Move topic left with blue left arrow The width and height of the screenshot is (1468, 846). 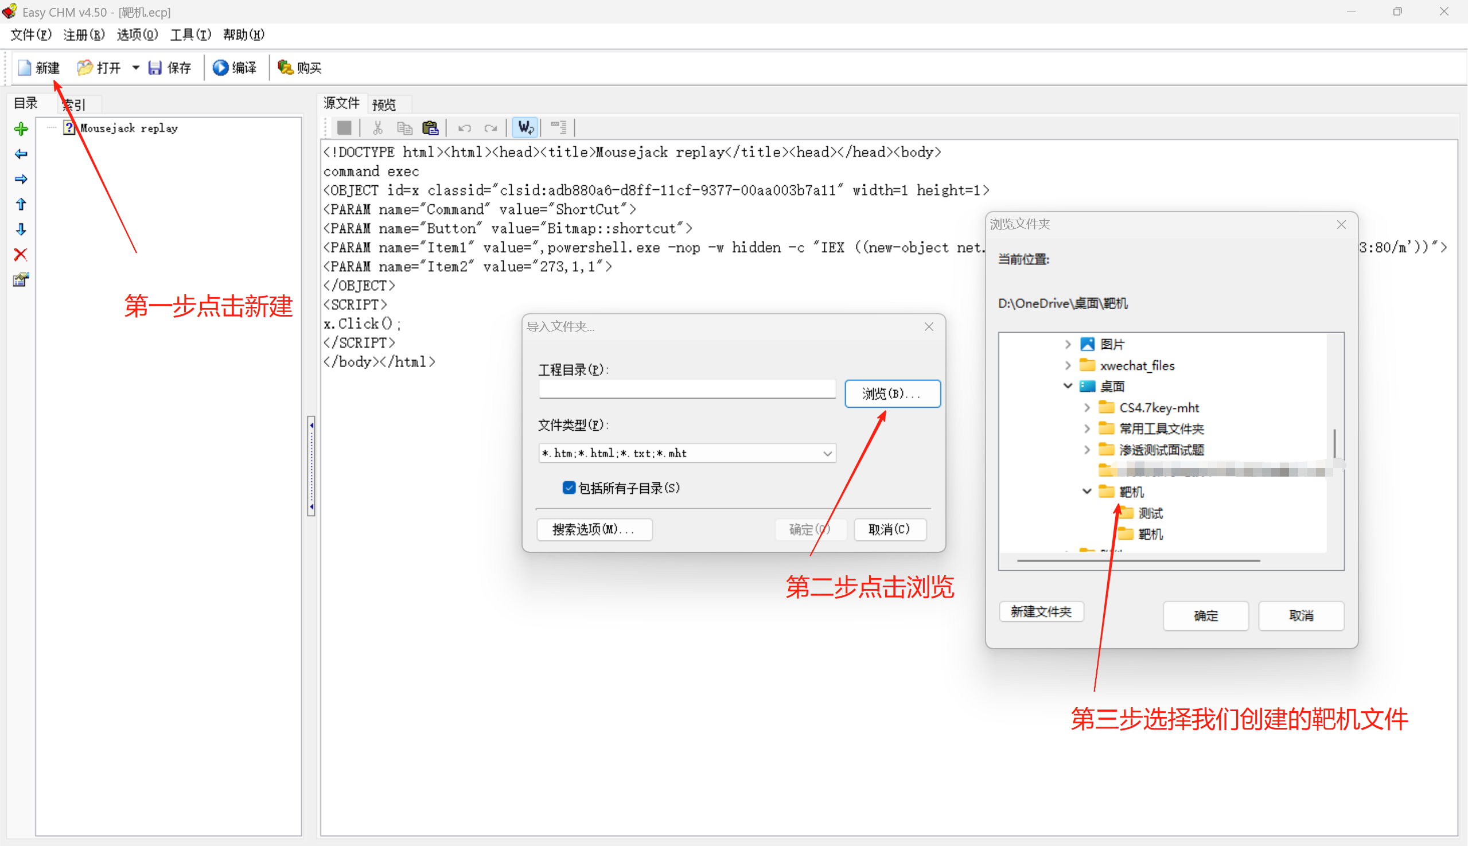pos(21,154)
